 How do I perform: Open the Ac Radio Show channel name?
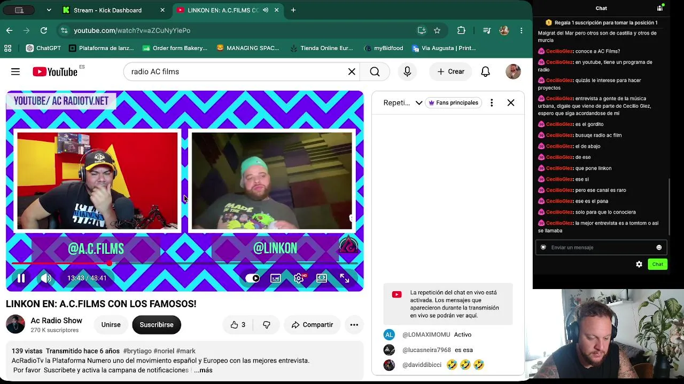point(56,321)
